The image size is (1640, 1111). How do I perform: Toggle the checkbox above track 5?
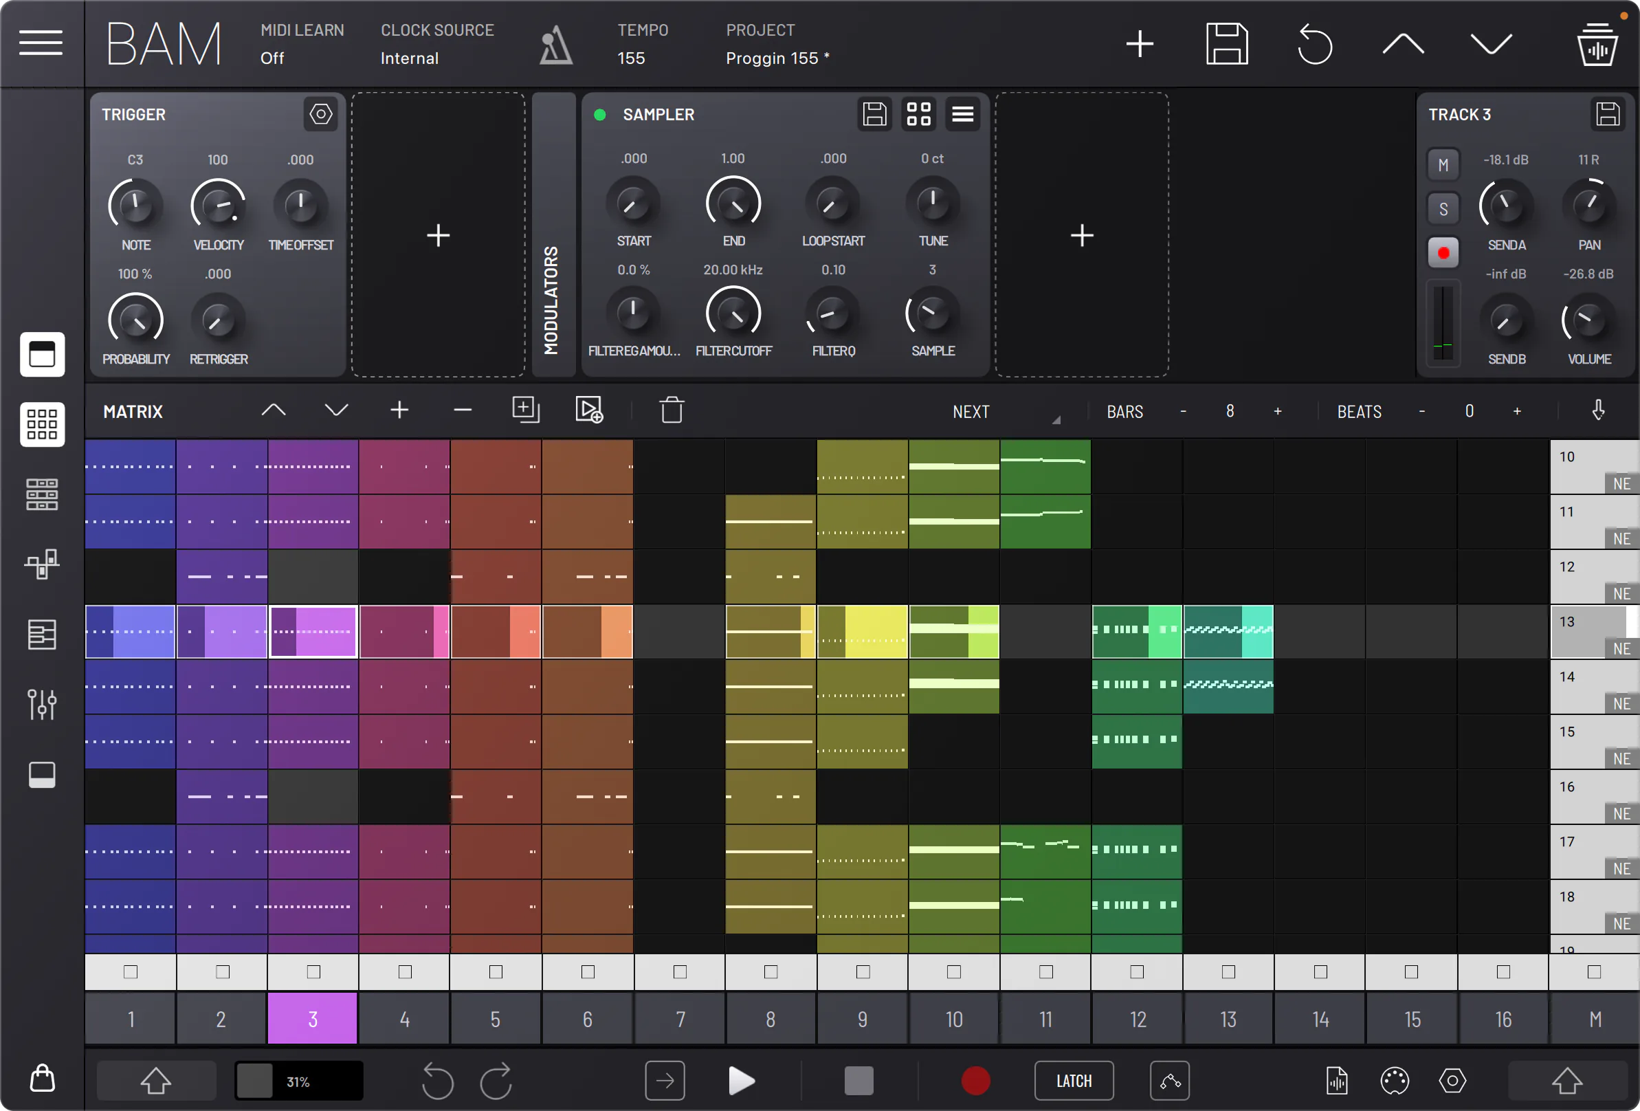pyautogui.click(x=496, y=972)
